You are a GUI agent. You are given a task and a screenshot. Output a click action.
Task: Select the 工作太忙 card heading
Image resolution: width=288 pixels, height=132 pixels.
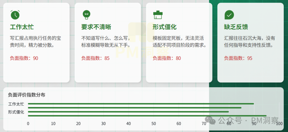(x=22, y=27)
